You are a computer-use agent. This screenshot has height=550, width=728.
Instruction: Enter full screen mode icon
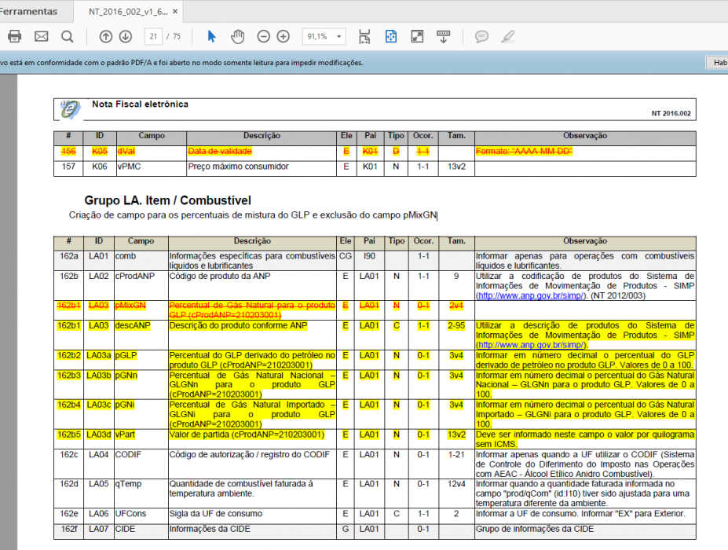pyautogui.click(x=417, y=36)
